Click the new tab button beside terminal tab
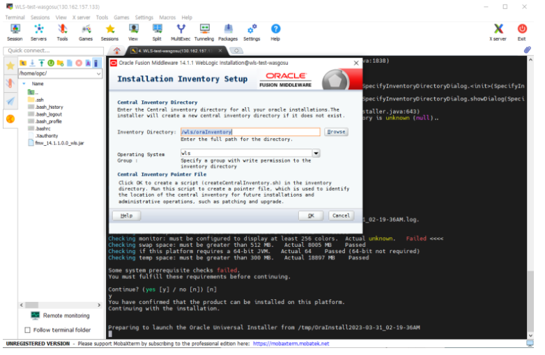The image size is (545, 355). [x=237, y=51]
